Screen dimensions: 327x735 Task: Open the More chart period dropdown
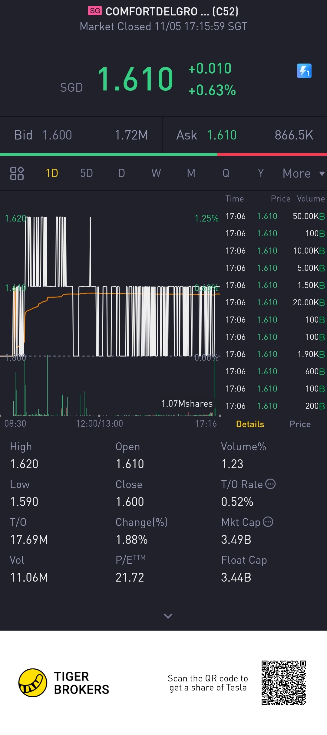[303, 174]
